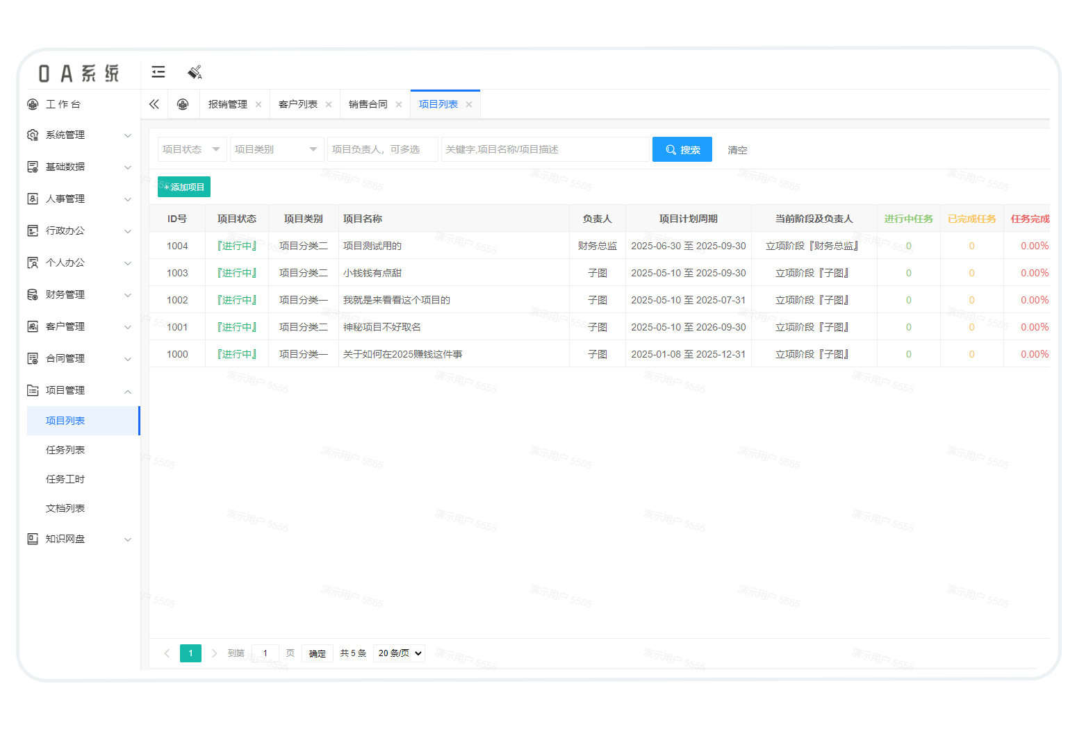Open the 项目状态 filter dropdown
This screenshot has width=1077, height=729.
[192, 149]
